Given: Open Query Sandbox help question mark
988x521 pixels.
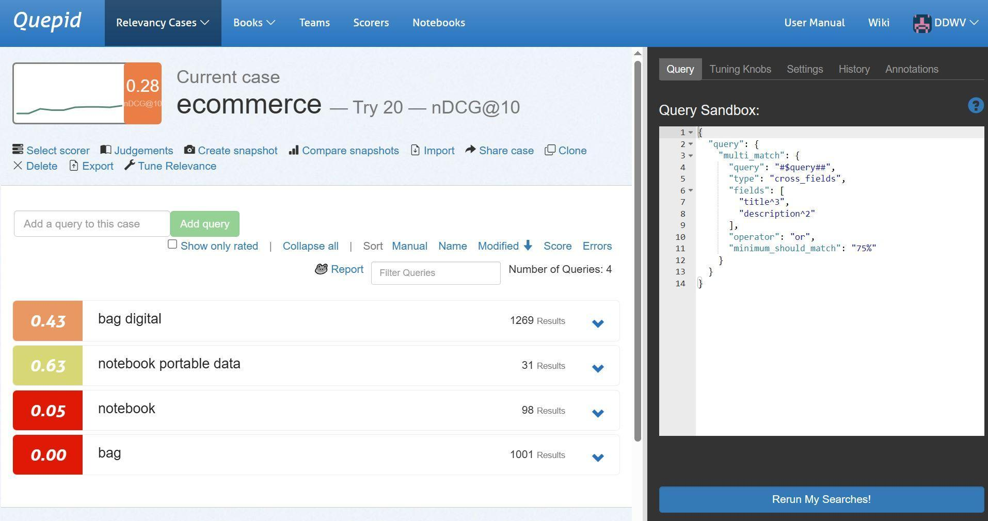Looking at the screenshot, I should tap(976, 105).
